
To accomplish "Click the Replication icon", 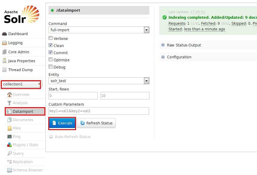I will tap(9, 162).
